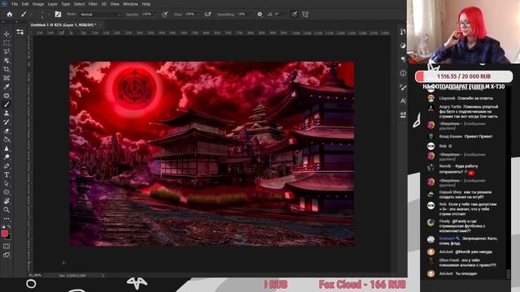Select the Untitled-1 document tab
The width and height of the screenshot is (520, 292).
(x=63, y=25)
